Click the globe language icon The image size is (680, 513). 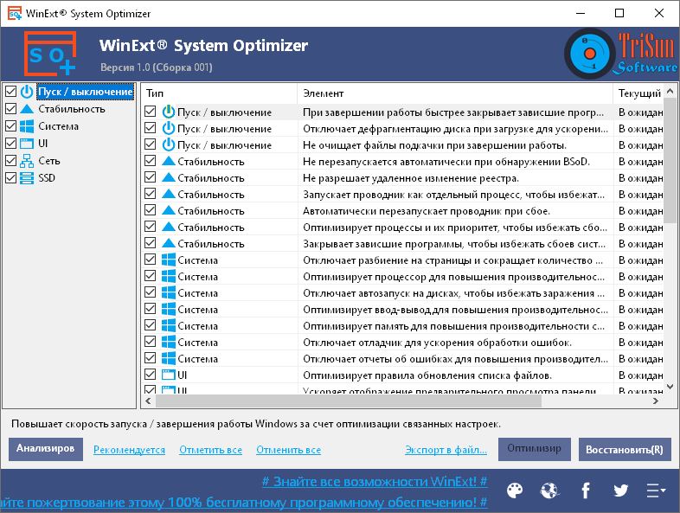pyautogui.click(x=549, y=491)
